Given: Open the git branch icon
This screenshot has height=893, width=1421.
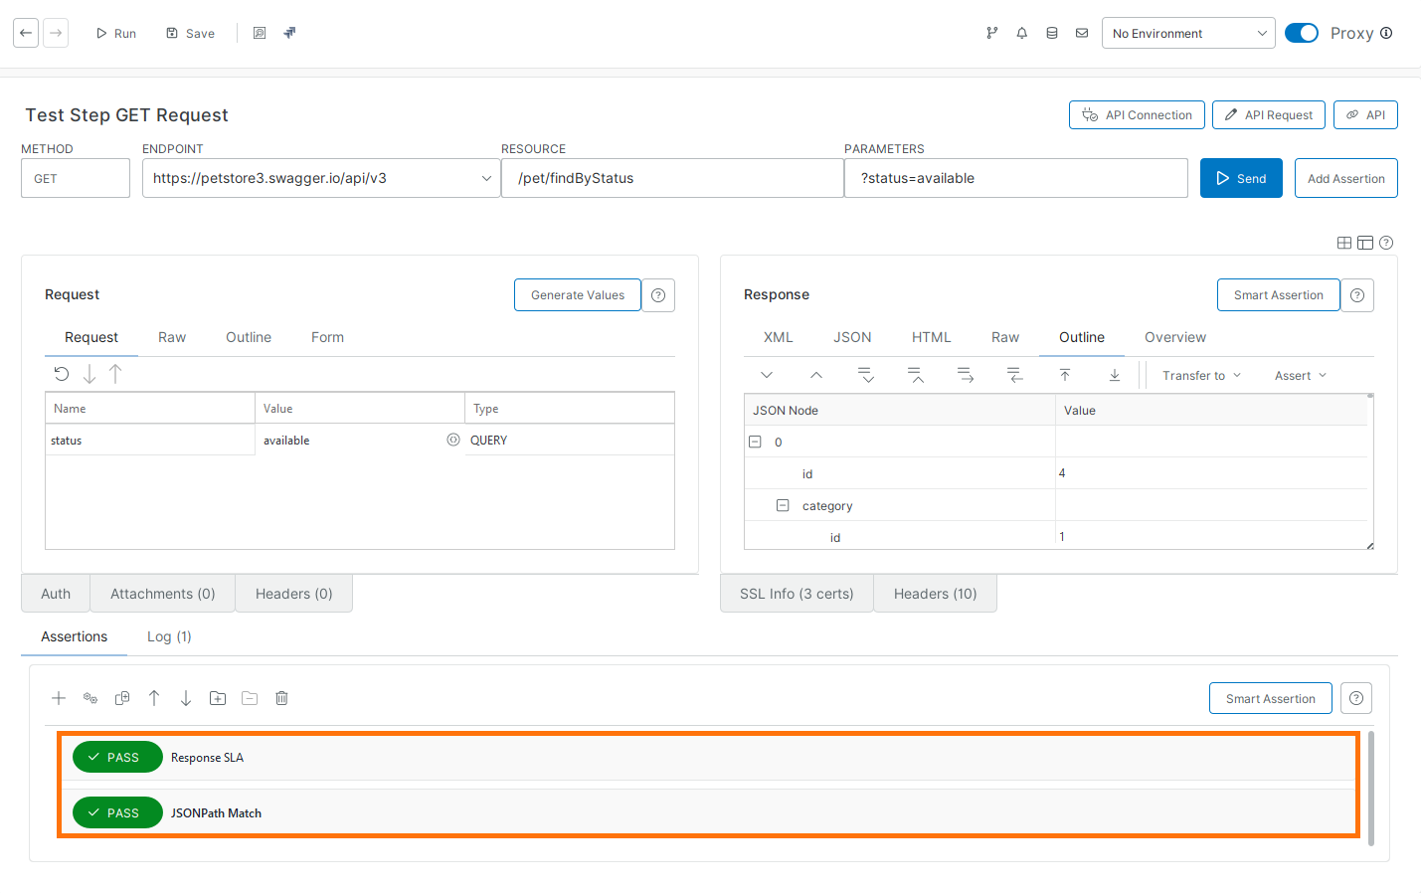Looking at the screenshot, I should 991,33.
